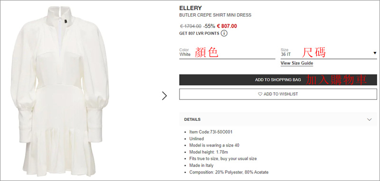Click the GET 807 LVR POINTS text
380x181 pixels.
199,34
